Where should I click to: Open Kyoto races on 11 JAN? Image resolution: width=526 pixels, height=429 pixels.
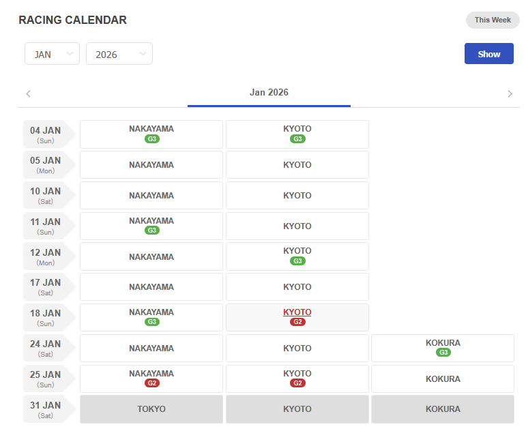pyautogui.click(x=297, y=226)
